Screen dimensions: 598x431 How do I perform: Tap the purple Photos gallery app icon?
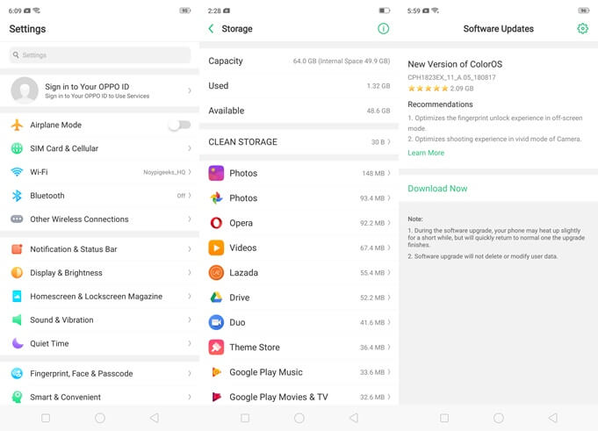click(216, 173)
